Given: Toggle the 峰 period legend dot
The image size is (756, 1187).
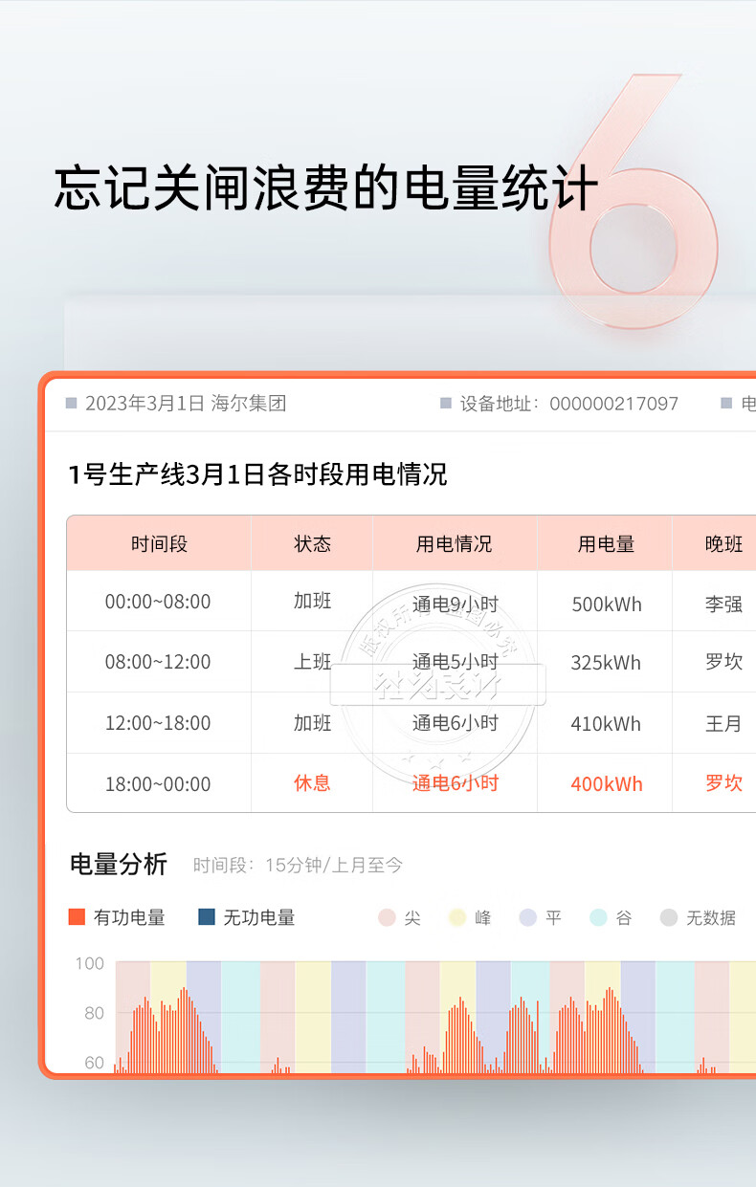Looking at the screenshot, I should [x=457, y=918].
